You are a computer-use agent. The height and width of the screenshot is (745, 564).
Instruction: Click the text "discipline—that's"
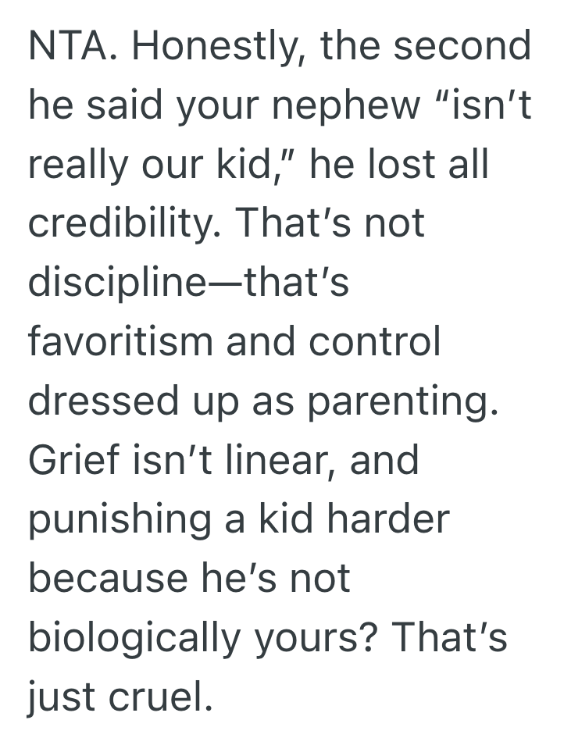188,283
